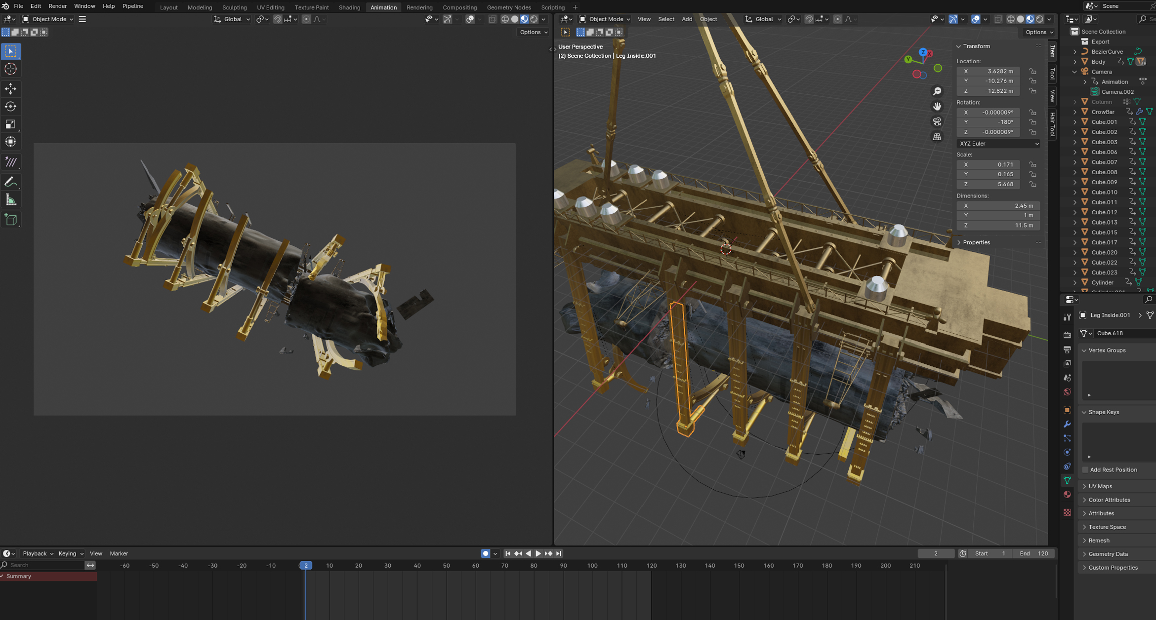Select the Add Cube tool
Viewport: 1156px width, 620px height.
(x=10, y=220)
